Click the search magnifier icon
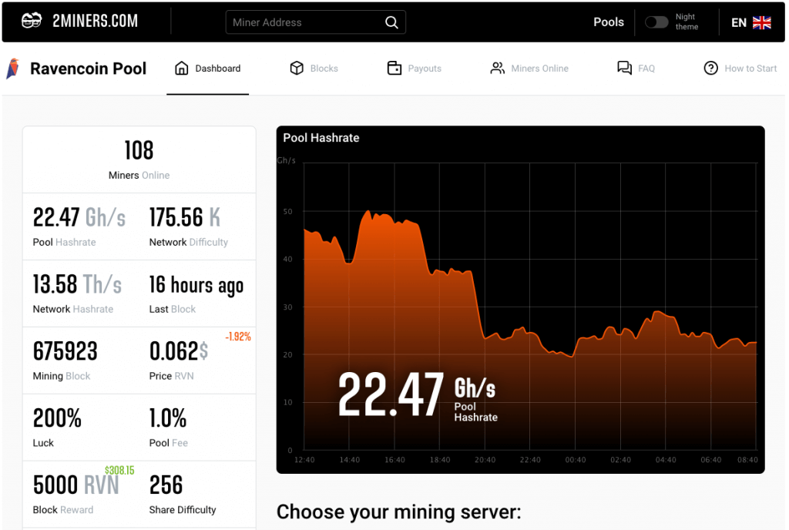 coord(391,22)
